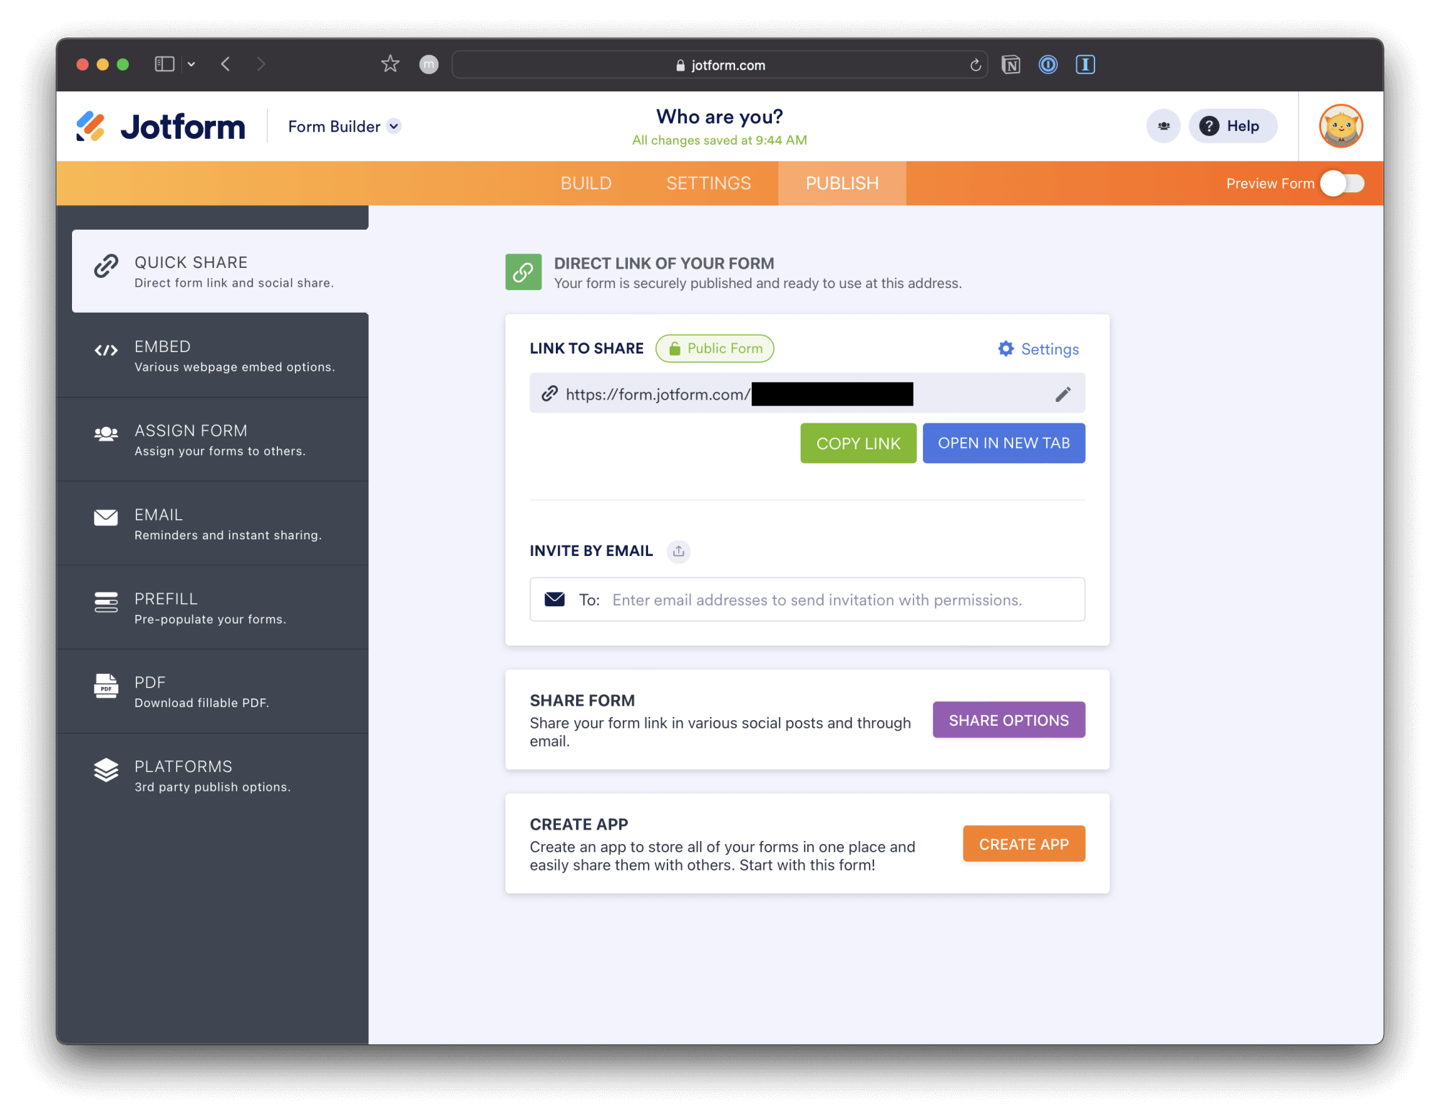Click the gray m extension icon

(429, 65)
